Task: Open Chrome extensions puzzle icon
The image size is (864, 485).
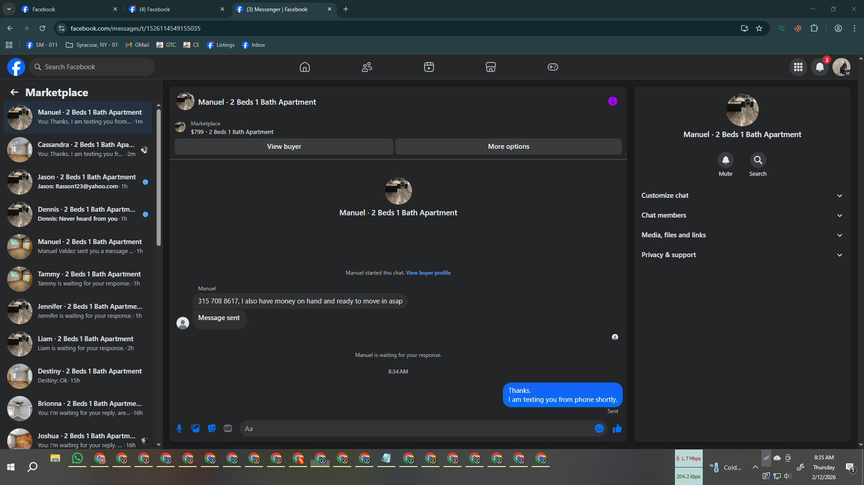Action: pos(814,28)
